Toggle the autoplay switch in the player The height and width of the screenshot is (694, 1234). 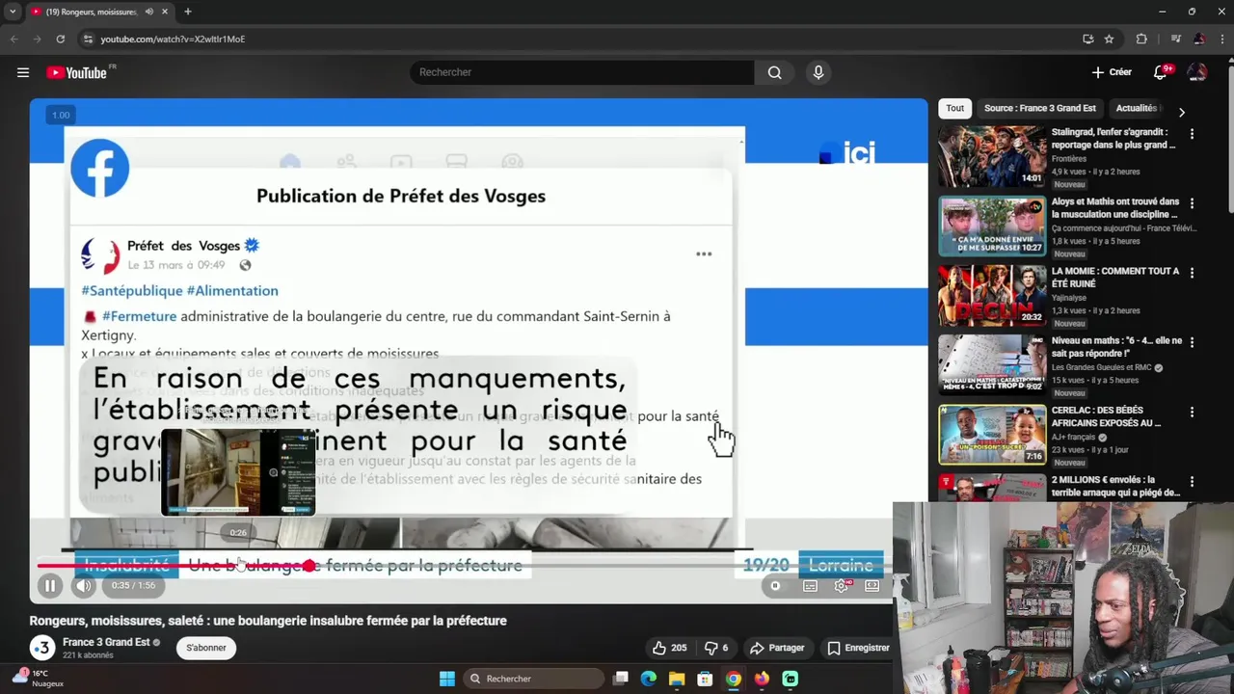coord(775,585)
